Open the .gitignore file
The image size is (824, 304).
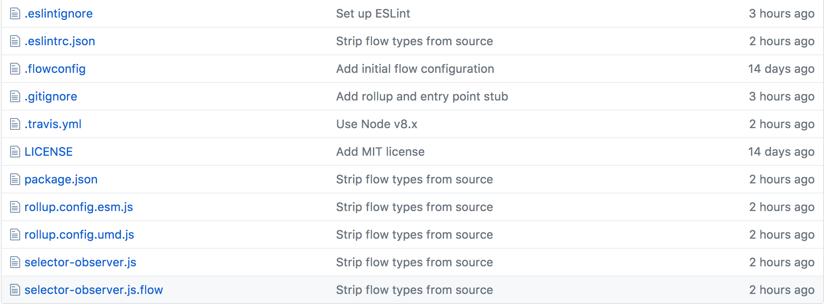51,97
